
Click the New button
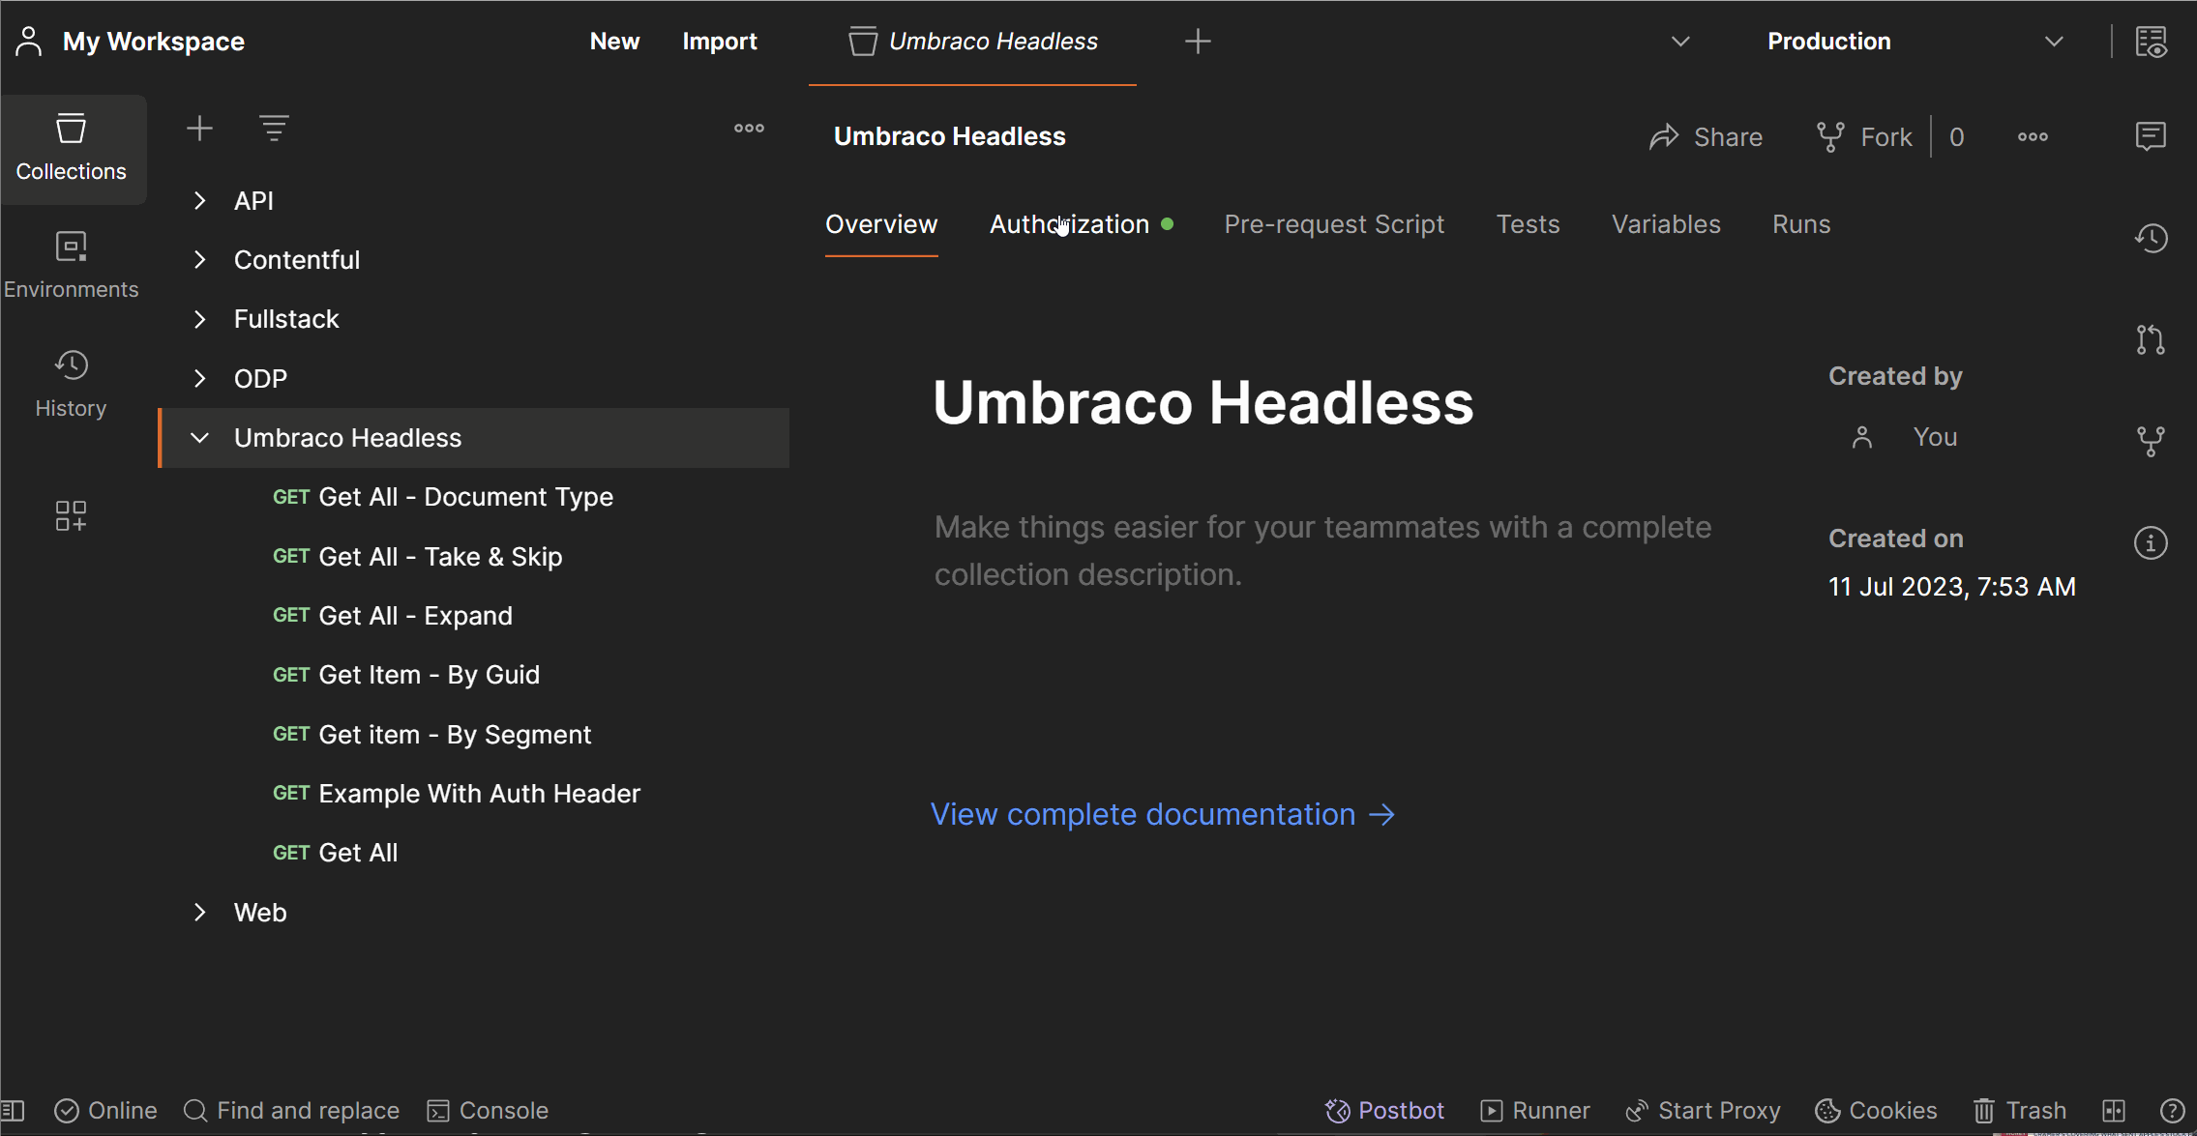pyautogui.click(x=614, y=42)
